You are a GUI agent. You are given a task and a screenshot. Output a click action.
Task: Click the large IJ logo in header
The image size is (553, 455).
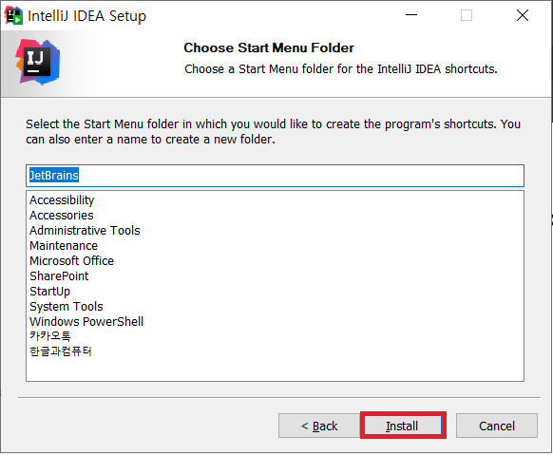(x=38, y=62)
